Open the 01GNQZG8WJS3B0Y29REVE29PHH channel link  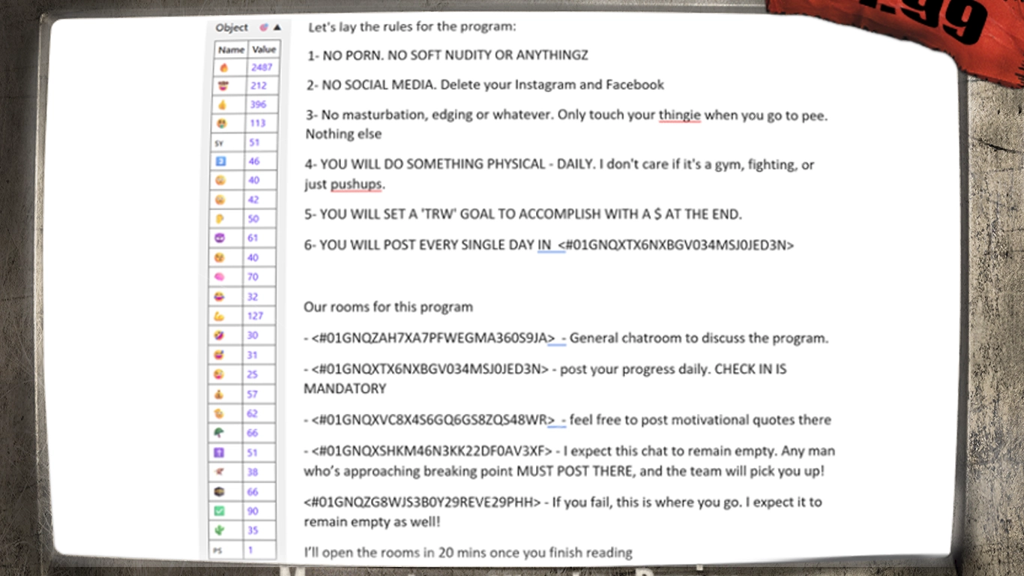[422, 502]
